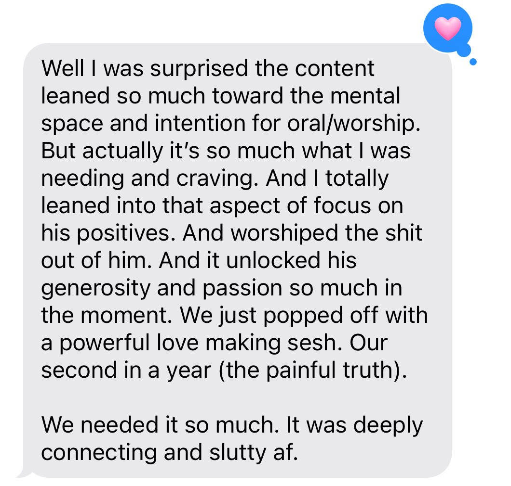Click the word "Well" starting the message
Viewport: 511px width, 486px height.
pyautogui.click(x=63, y=68)
